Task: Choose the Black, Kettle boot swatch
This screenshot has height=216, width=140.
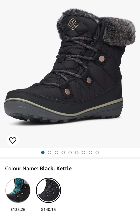Action: (x=48, y=190)
